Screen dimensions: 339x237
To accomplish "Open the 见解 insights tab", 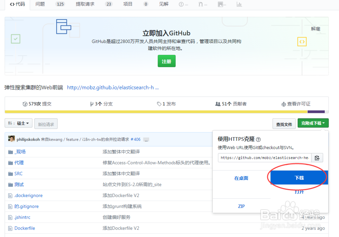I will pos(164,4).
